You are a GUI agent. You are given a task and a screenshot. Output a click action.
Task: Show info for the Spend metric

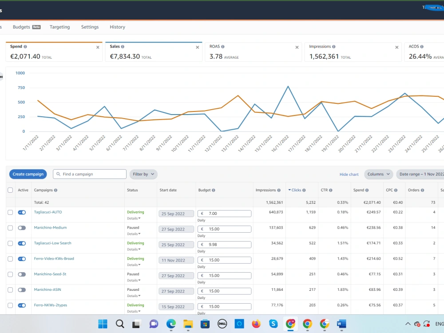(x=25, y=47)
